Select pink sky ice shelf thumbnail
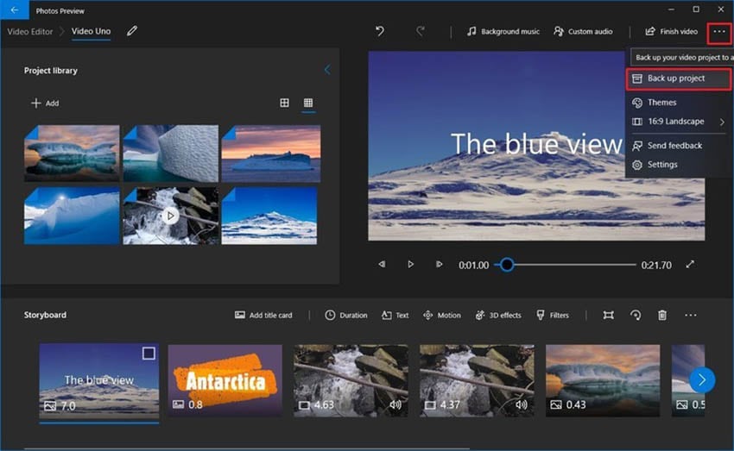Image resolution: width=734 pixels, height=451 pixels. [271, 153]
